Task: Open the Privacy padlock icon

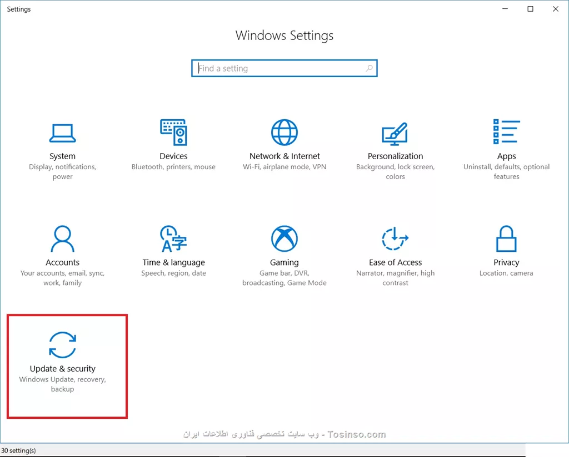Action: (506, 238)
